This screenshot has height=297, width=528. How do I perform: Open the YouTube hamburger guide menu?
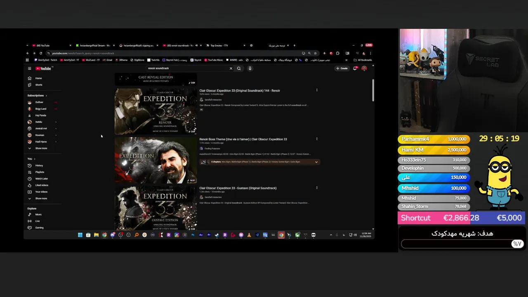coord(29,68)
